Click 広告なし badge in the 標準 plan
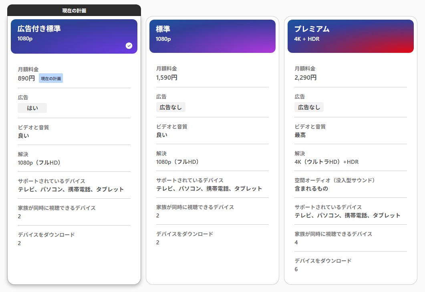The width and height of the screenshot is (425, 292). click(x=171, y=107)
